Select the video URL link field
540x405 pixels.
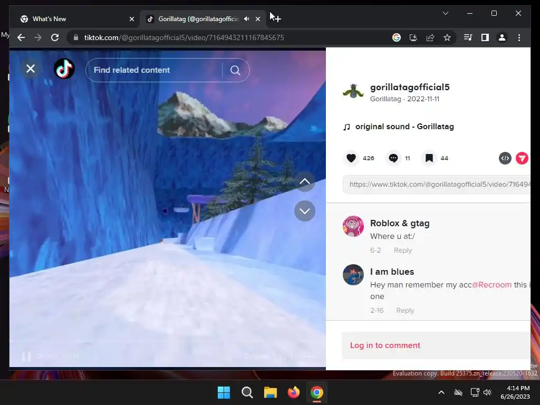[436, 185]
